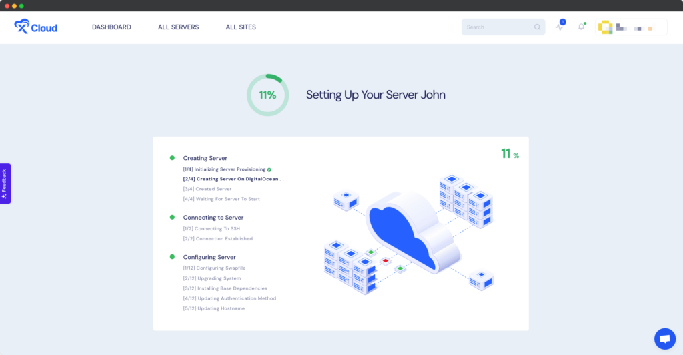
Task: Select the Connecting to Server step heading
Action: click(213, 218)
